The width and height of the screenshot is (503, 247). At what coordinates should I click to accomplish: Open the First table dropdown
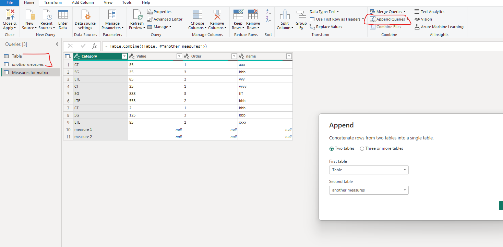click(369, 170)
